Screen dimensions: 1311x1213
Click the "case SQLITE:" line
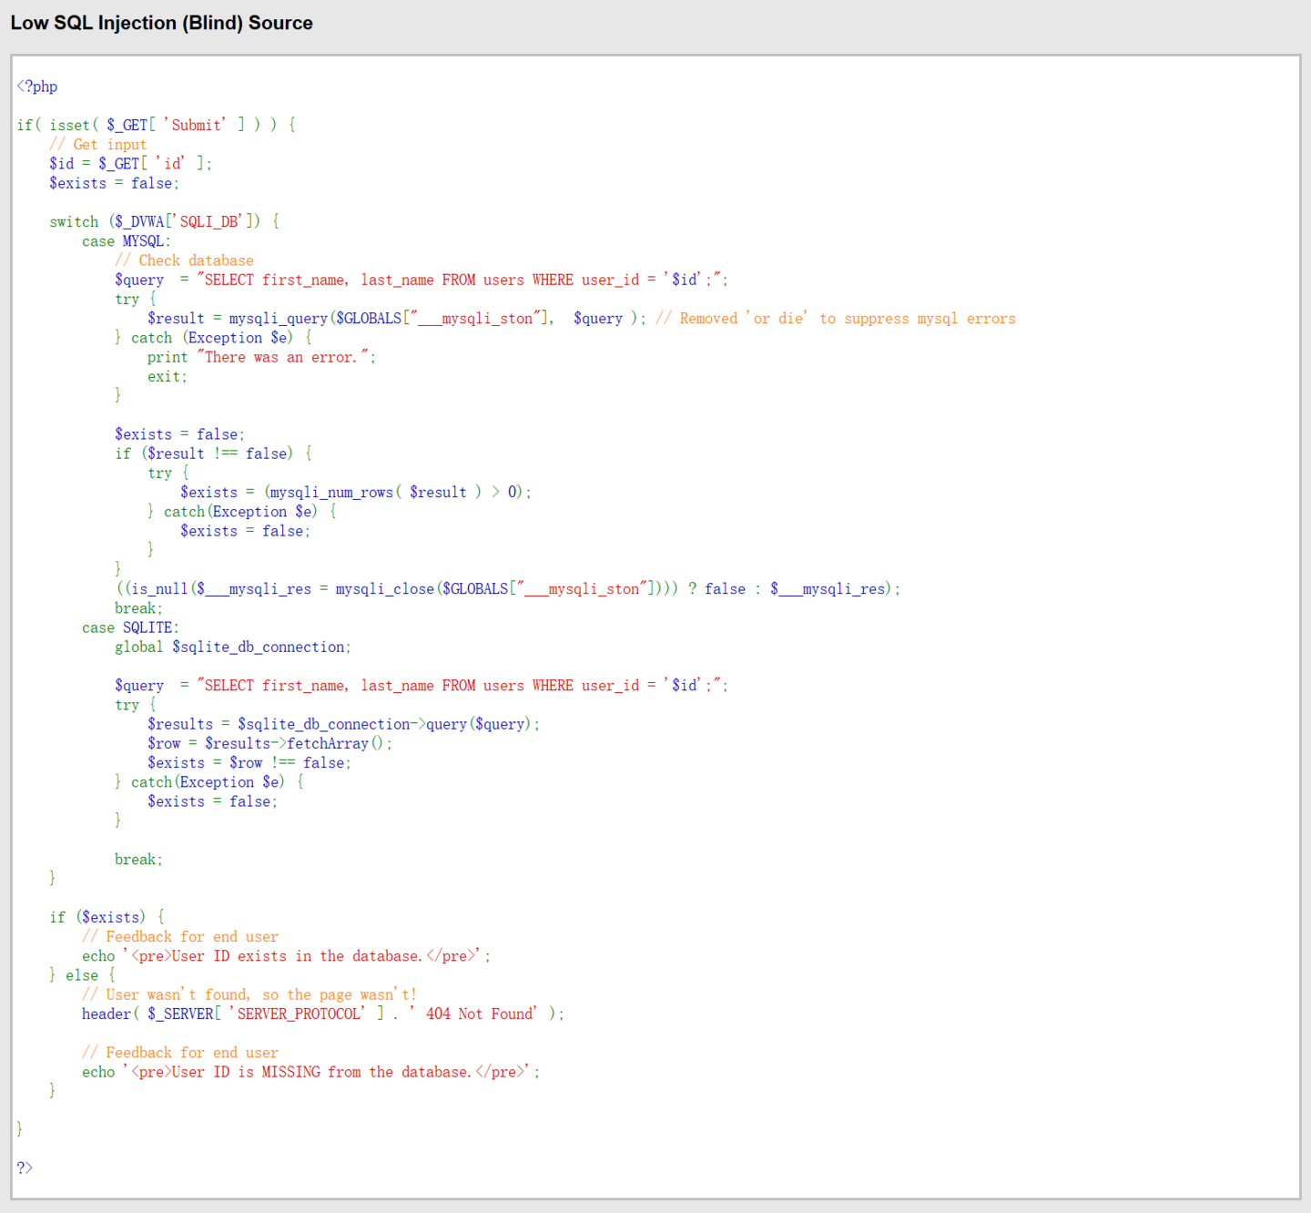pos(130,627)
